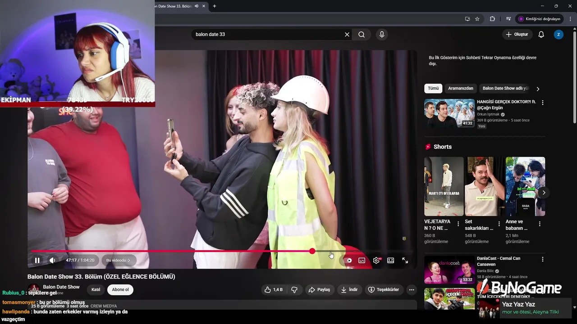The width and height of the screenshot is (577, 324).
Task: Close the Balon Date Show browser tab
Action: point(204,6)
